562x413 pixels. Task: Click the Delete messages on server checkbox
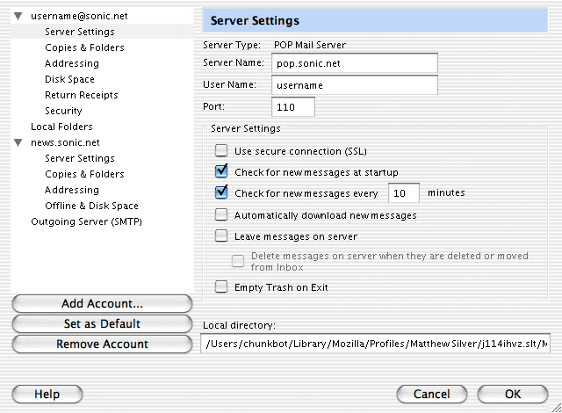click(238, 261)
